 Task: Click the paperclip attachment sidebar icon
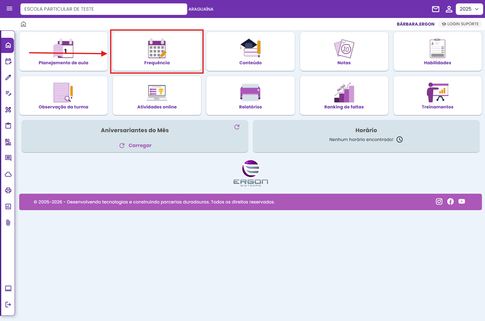(x=8, y=223)
